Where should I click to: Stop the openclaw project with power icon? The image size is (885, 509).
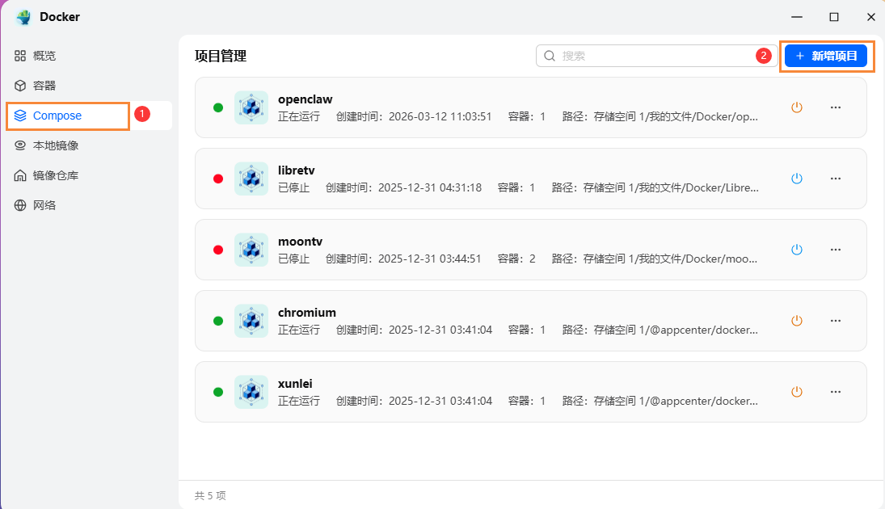[796, 107]
